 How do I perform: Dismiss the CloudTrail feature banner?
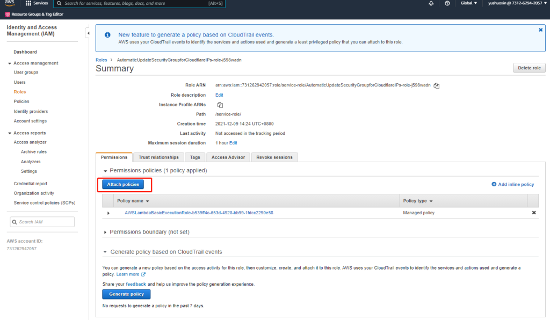[x=540, y=30]
